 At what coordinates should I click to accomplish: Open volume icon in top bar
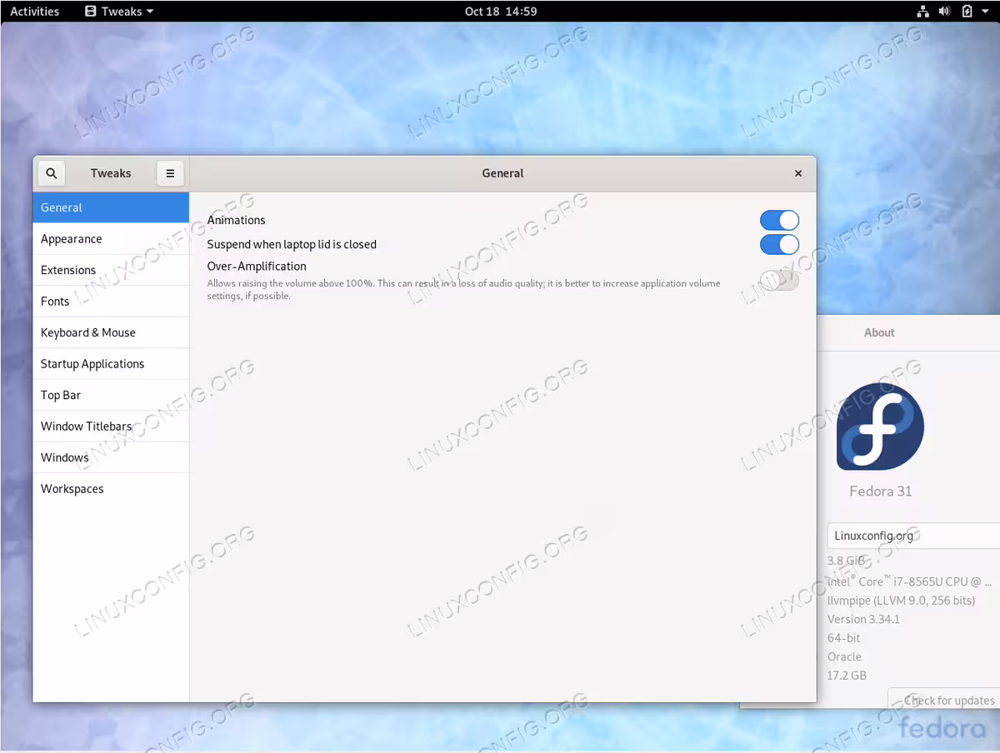(944, 12)
